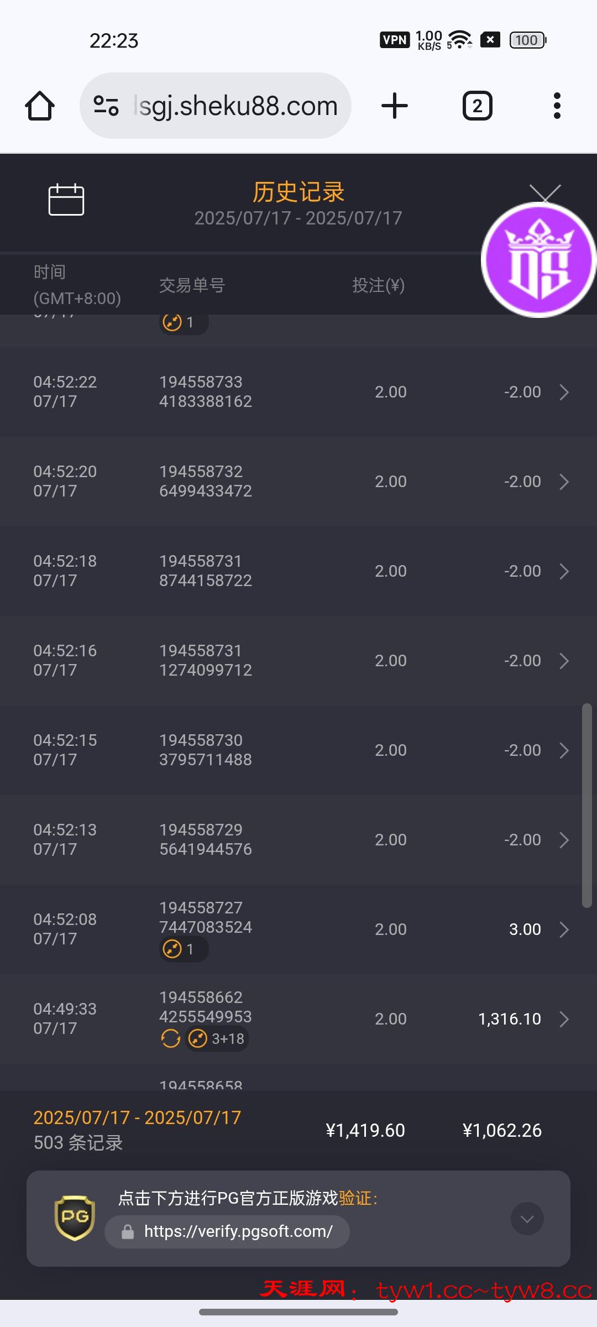Tap the PG shield logo
Viewport: 597px width, 1327px height.
point(75,1218)
